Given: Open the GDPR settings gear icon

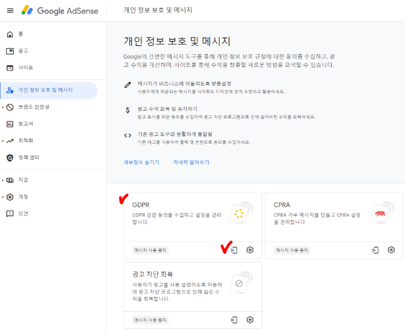Looking at the screenshot, I should 250,250.
